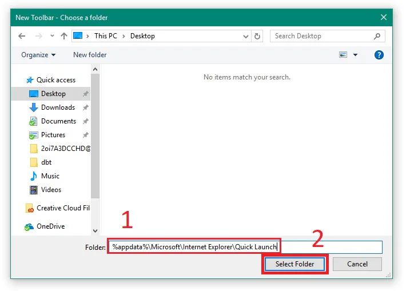Click the Creative Cloud folder icon
This screenshot has width=406, height=291.
click(x=30, y=208)
